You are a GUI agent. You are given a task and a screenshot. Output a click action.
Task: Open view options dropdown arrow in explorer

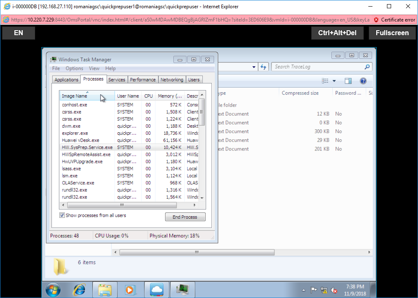coord(334,81)
